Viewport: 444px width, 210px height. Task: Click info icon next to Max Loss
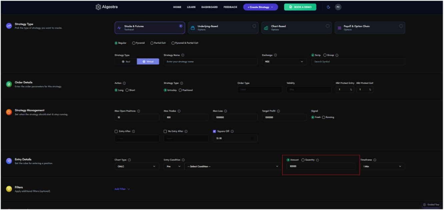pos(226,111)
